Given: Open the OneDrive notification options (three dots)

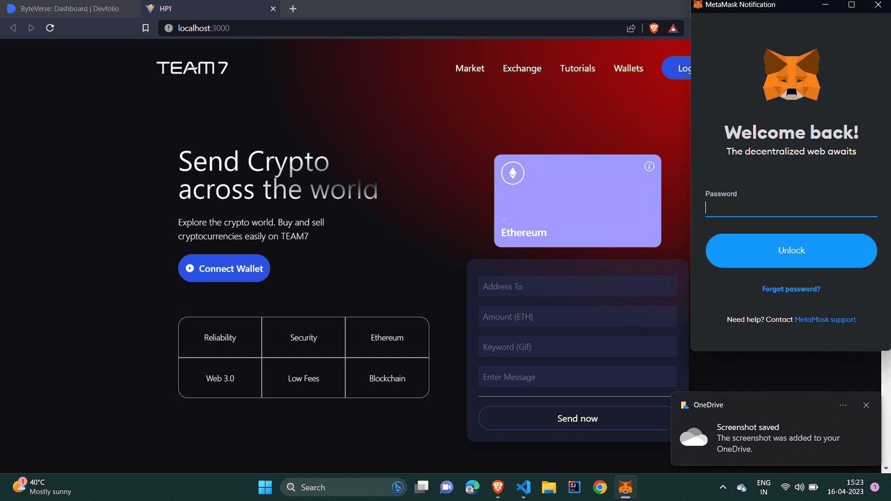Looking at the screenshot, I should (843, 405).
